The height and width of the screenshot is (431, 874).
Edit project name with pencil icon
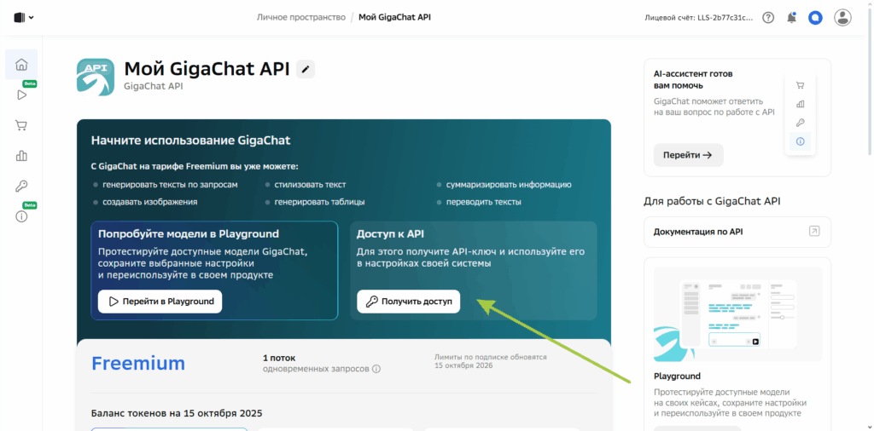point(306,70)
